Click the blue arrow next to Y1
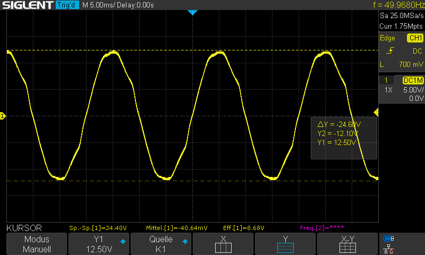Image resolution: width=425 pixels, height=255 pixels. 123,241
